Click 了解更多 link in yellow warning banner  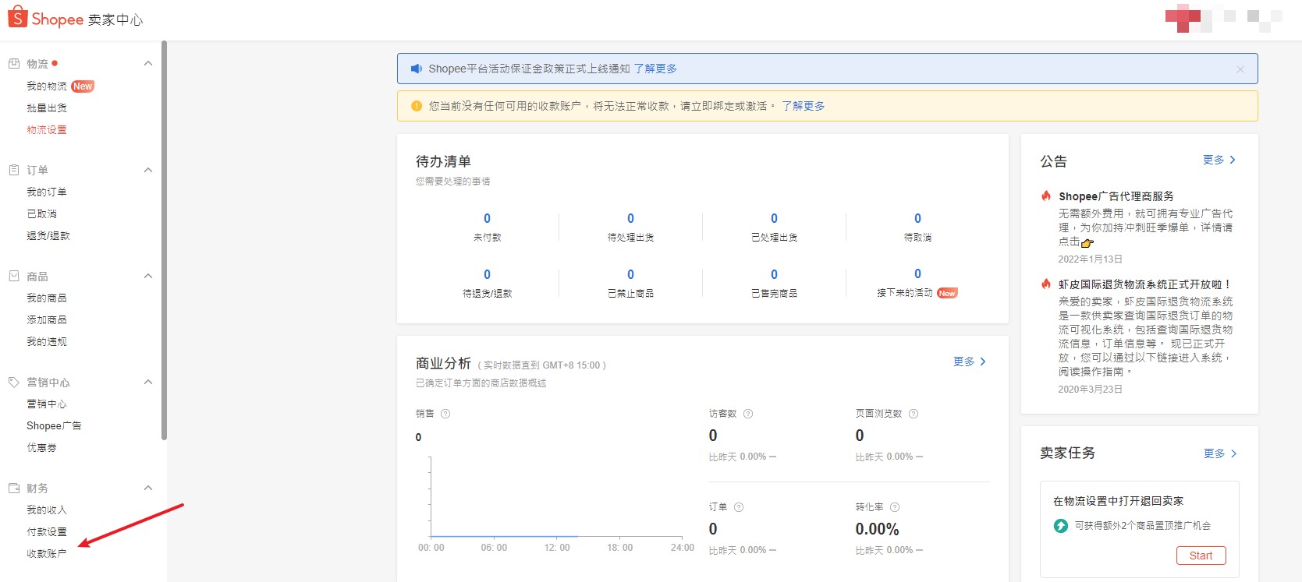pos(804,106)
